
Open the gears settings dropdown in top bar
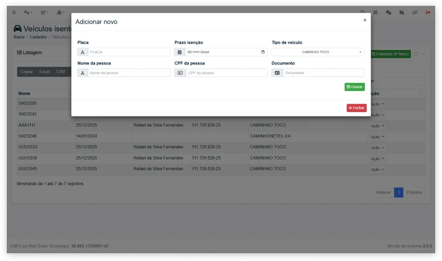[28, 13]
